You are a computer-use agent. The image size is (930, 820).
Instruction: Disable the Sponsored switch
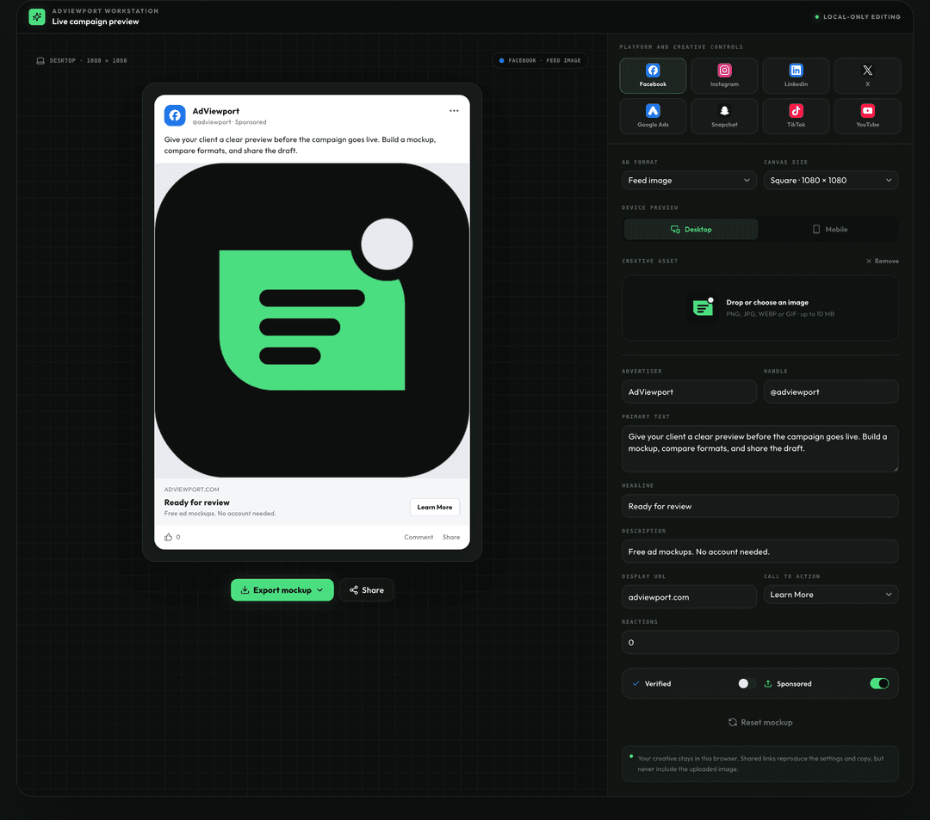[x=879, y=684]
